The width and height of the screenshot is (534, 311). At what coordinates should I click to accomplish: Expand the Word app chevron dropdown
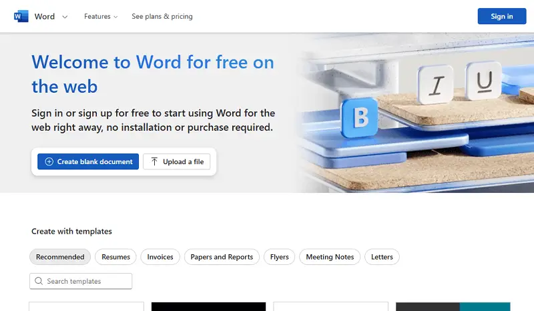coord(65,17)
